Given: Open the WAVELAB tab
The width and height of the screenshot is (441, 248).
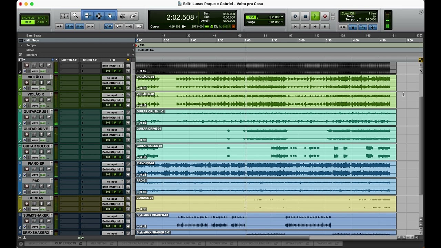Looking at the screenshot, I should point(327,244).
